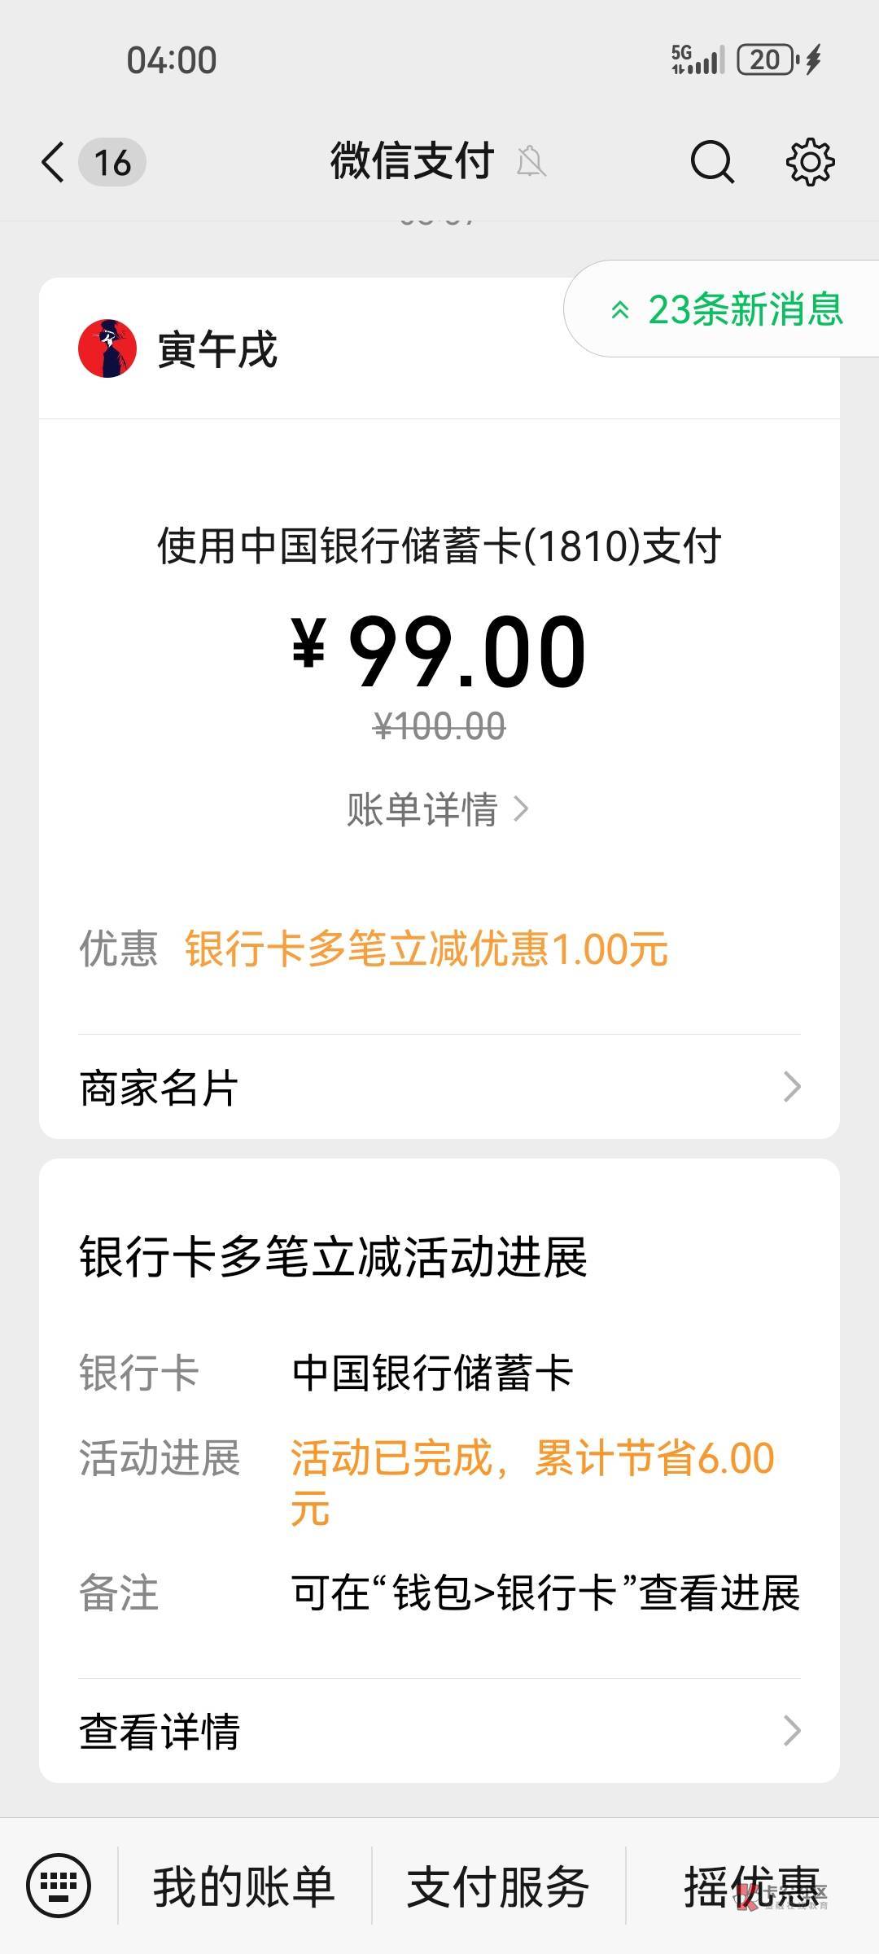Tap the chevron beside 账单详情
Viewport: 879px width, 1954px height.
[x=521, y=809]
